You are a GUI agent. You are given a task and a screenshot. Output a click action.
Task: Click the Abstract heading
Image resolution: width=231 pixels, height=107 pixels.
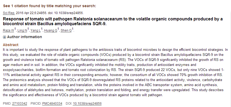pyautogui.click(x=11, y=45)
